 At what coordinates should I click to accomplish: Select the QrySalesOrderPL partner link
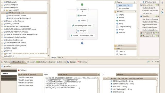click(x=149, y=8)
